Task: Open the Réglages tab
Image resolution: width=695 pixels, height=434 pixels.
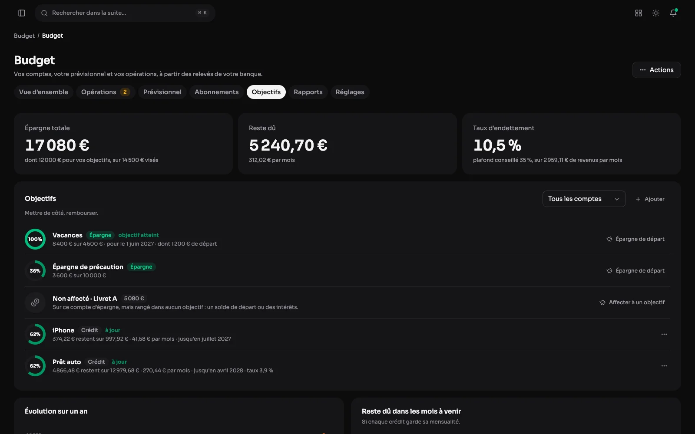Action: click(350, 92)
